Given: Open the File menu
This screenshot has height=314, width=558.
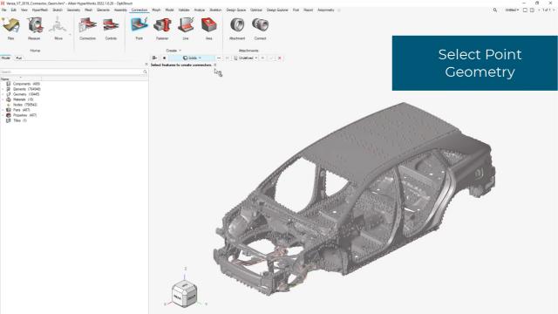Looking at the screenshot, I should click(4, 10).
